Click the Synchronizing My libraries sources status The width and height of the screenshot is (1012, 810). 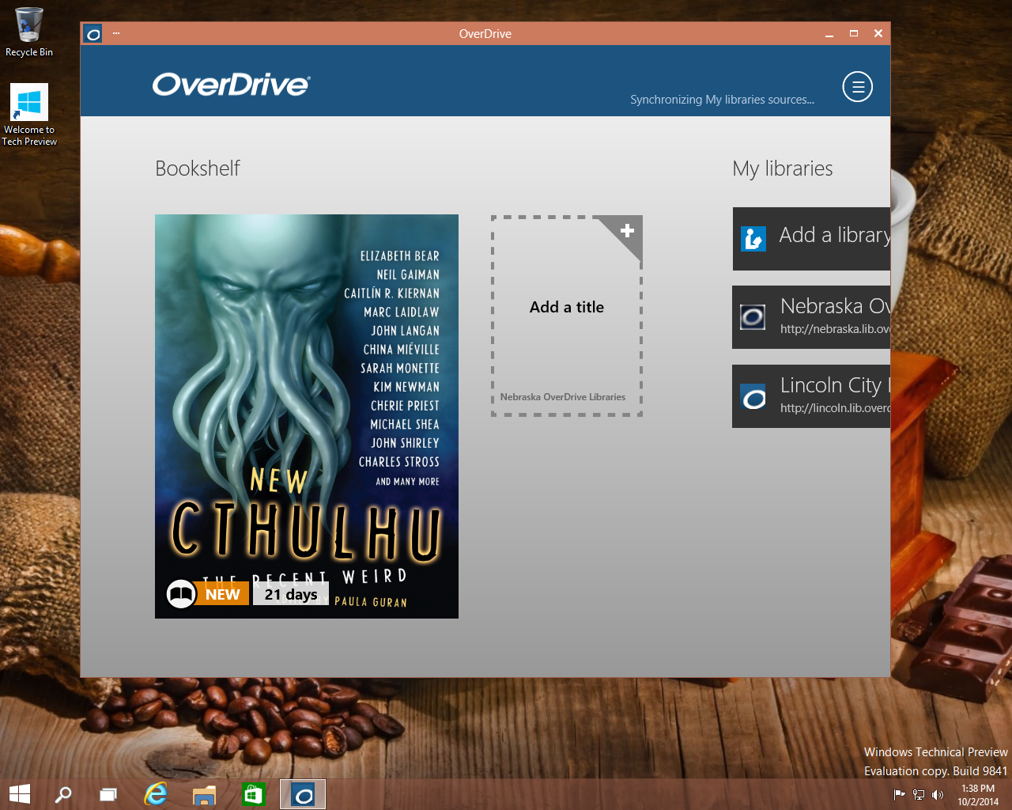[x=722, y=100]
